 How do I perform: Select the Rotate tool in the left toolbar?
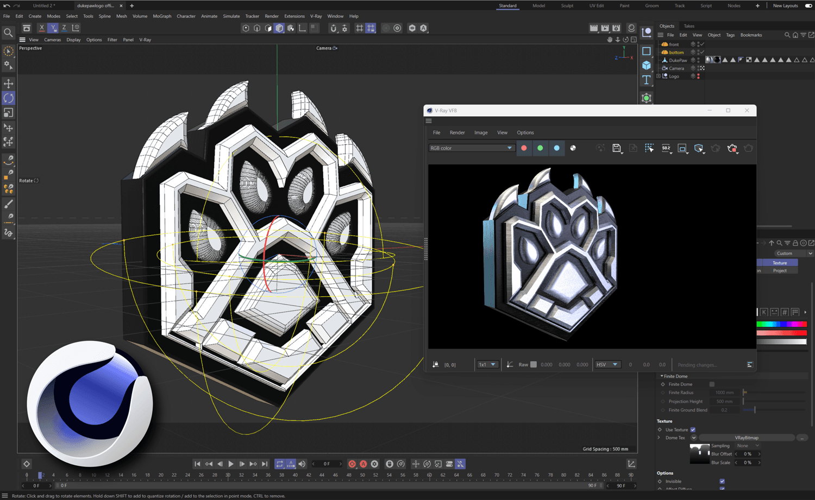9,98
